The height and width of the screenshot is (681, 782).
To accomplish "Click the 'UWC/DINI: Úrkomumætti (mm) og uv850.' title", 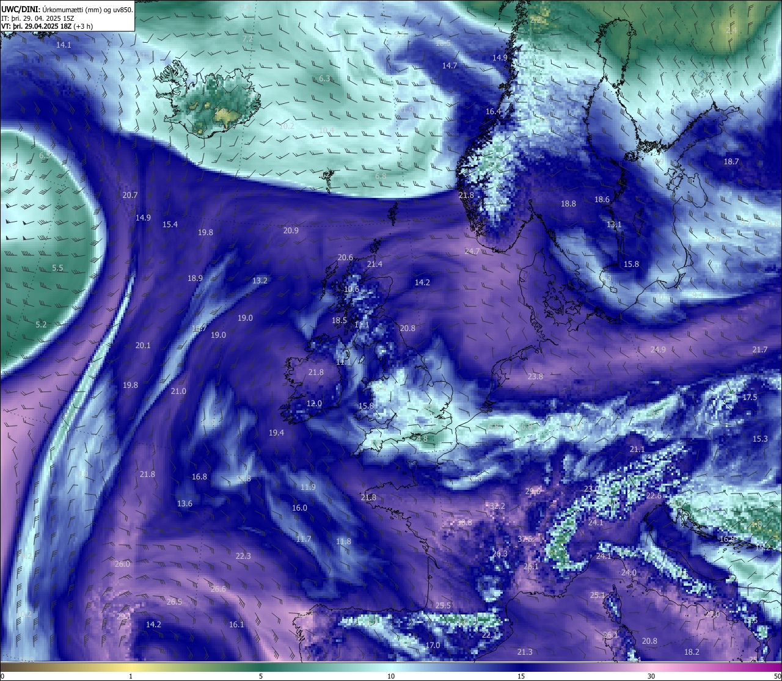I will 67,9.
